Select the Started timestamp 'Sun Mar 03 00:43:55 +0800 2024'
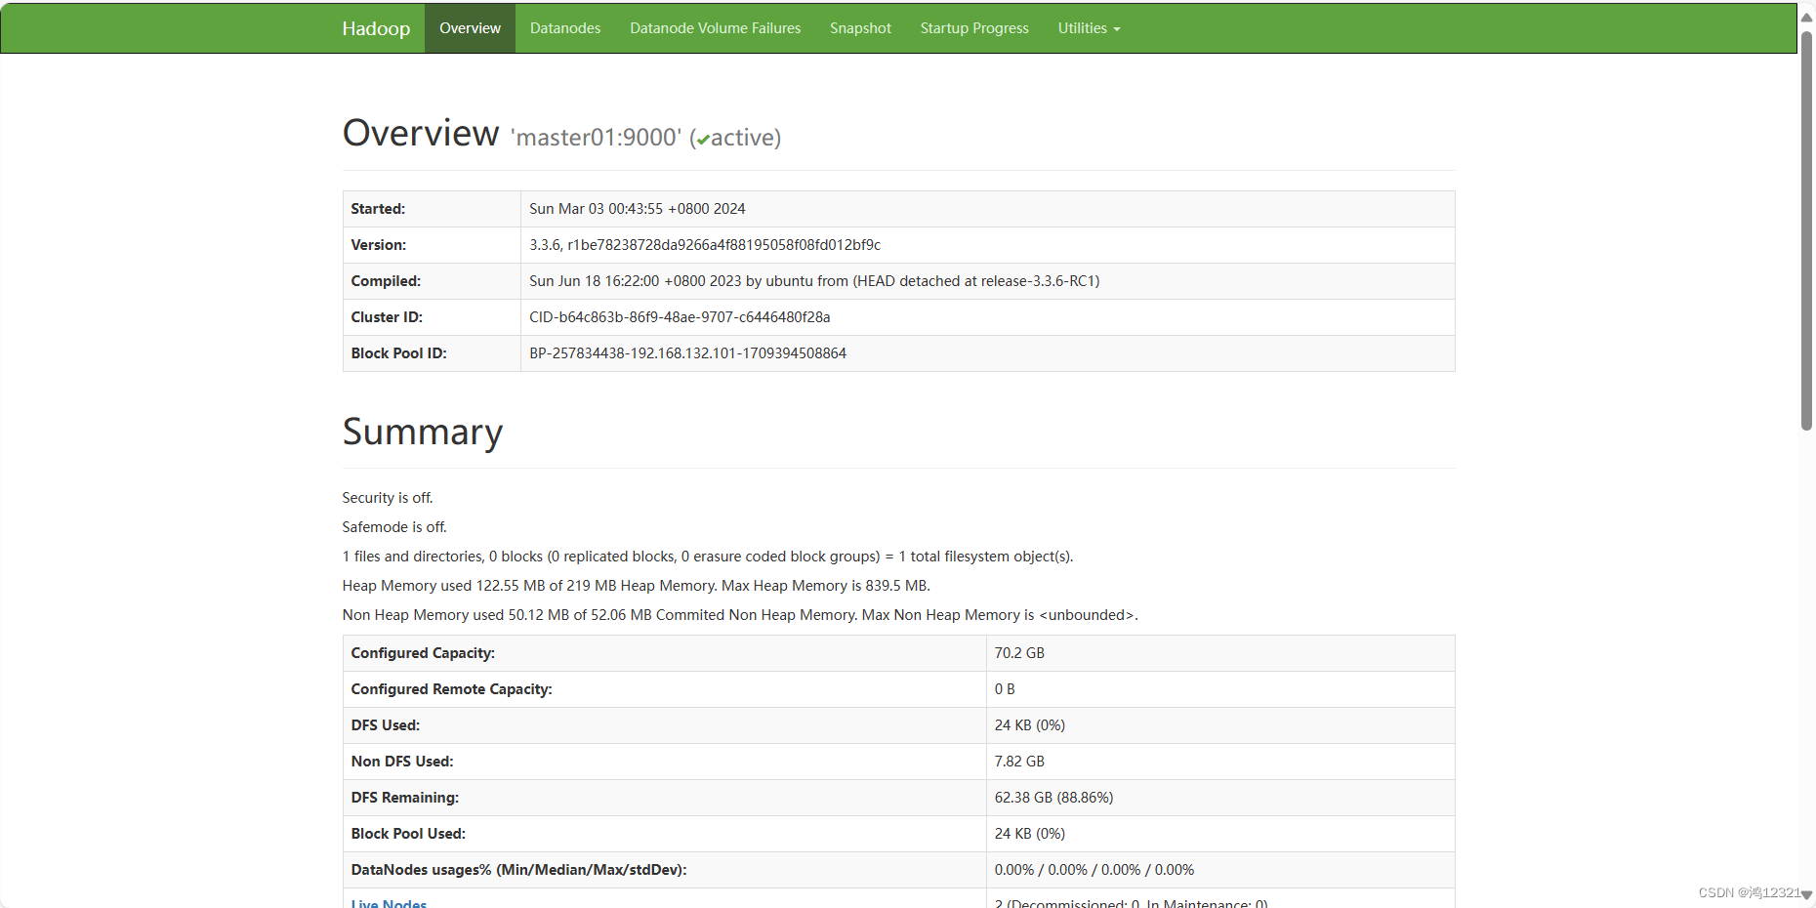This screenshot has width=1816, height=908. point(637,209)
